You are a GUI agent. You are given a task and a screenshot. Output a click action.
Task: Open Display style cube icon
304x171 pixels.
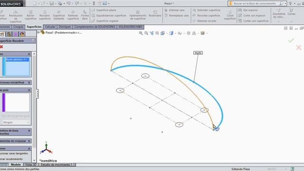point(171,33)
